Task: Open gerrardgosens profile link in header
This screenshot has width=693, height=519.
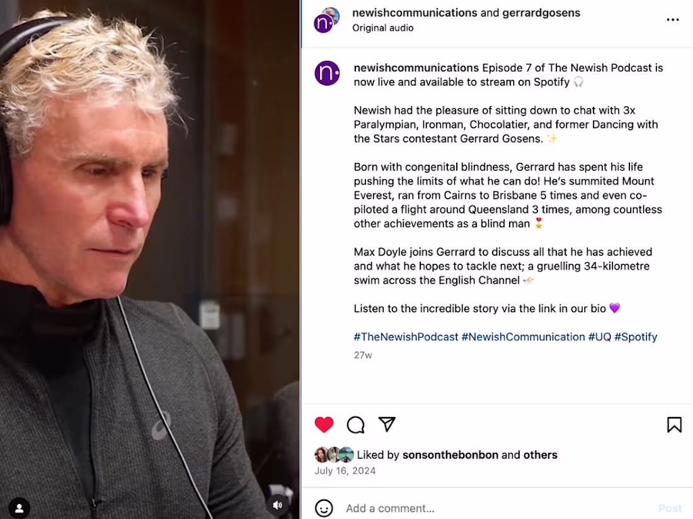Action: tap(541, 13)
